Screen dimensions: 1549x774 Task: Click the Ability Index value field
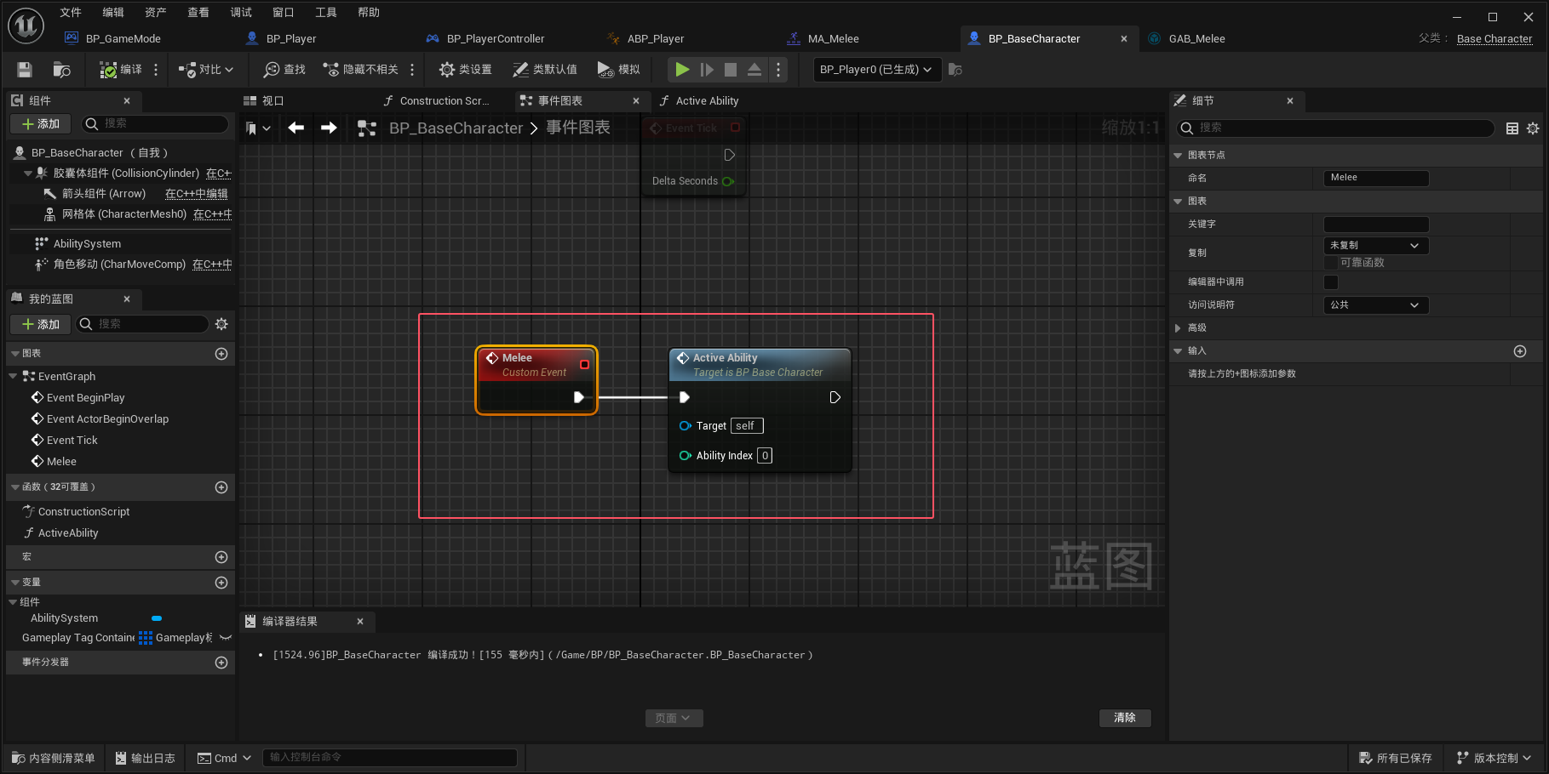tap(765, 456)
